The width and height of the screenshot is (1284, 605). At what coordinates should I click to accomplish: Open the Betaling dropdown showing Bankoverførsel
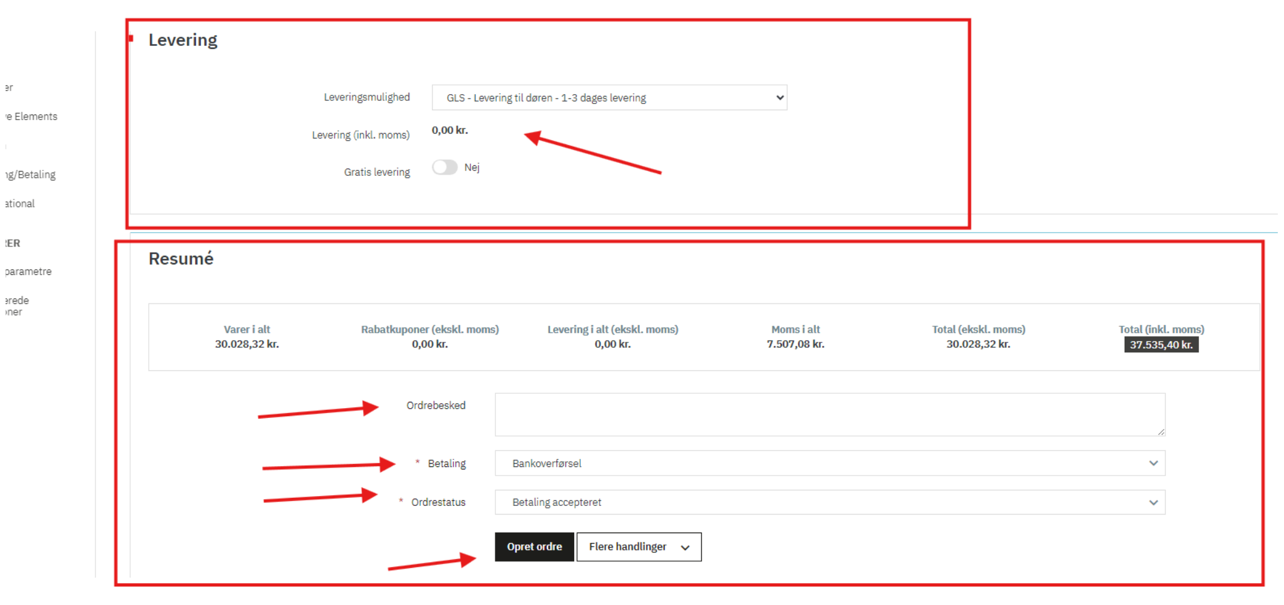pyautogui.click(x=829, y=463)
